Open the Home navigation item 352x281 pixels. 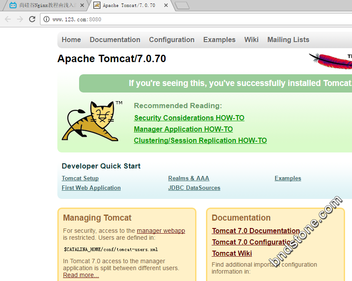tap(71, 40)
